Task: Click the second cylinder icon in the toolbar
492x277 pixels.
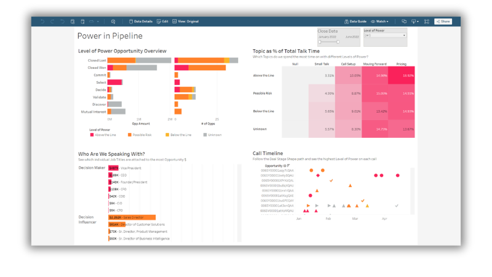Action: (x=82, y=22)
